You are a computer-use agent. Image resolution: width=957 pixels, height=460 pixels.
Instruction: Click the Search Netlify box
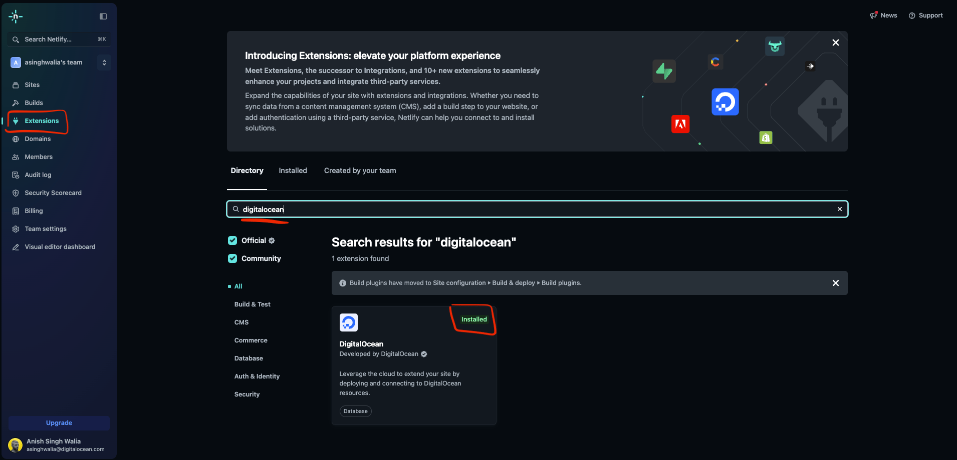click(x=59, y=39)
